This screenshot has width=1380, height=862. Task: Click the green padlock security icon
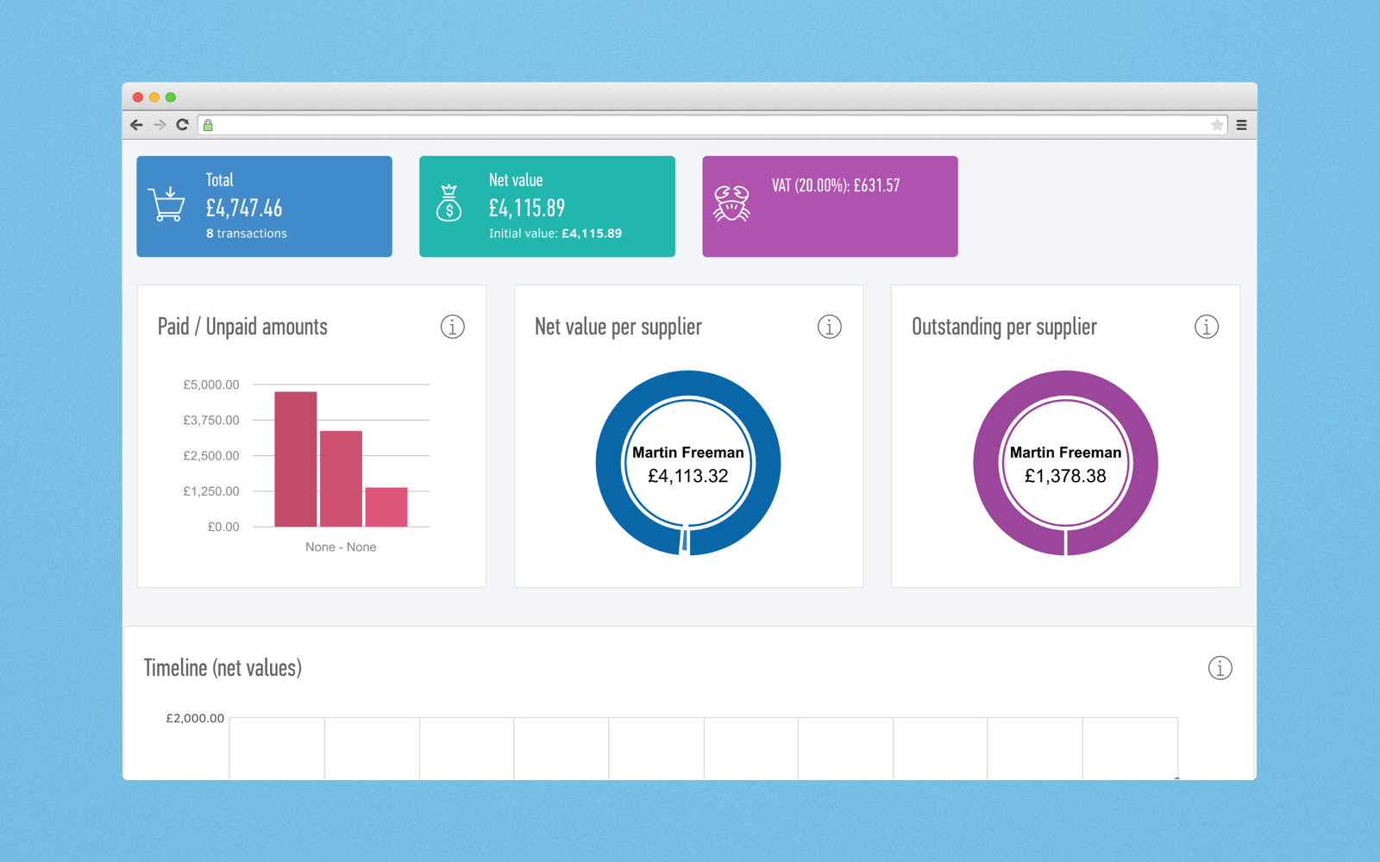click(x=208, y=125)
